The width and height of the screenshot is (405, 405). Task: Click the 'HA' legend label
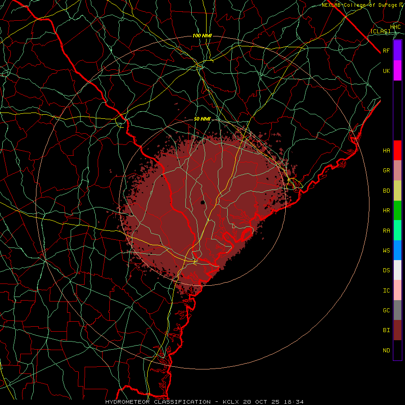pos(387,151)
